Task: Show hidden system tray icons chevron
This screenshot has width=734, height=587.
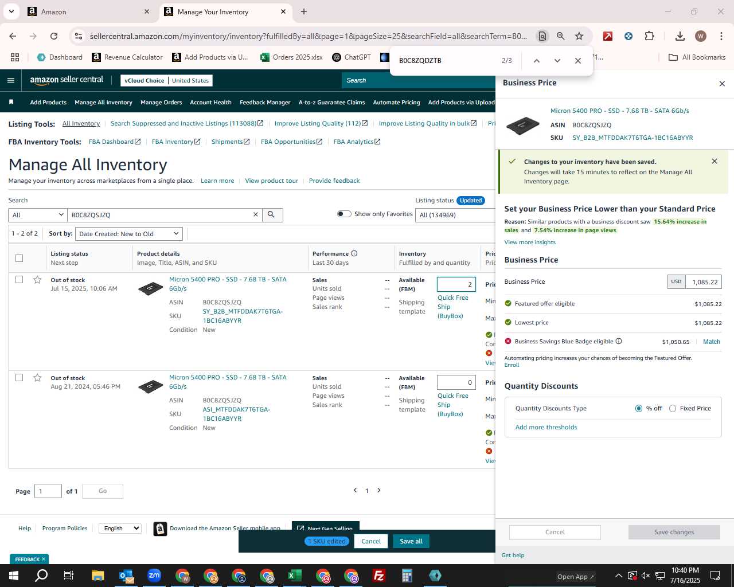Action: pos(618,576)
